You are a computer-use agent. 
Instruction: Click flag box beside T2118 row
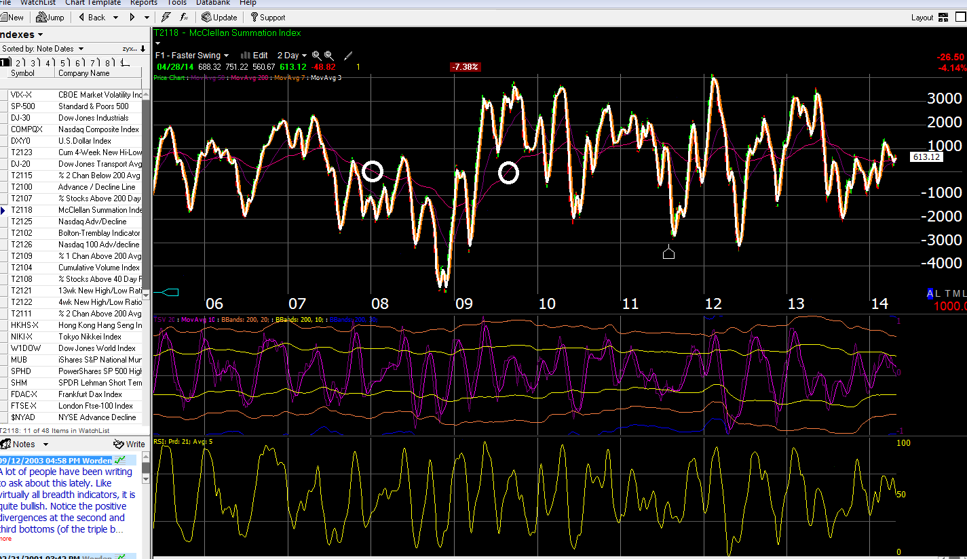pos(3,210)
